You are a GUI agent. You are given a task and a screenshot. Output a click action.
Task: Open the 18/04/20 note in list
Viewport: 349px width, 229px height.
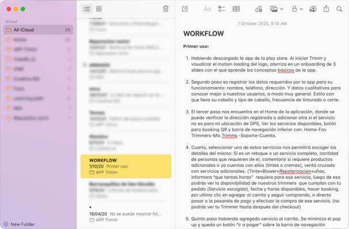[x=126, y=213]
